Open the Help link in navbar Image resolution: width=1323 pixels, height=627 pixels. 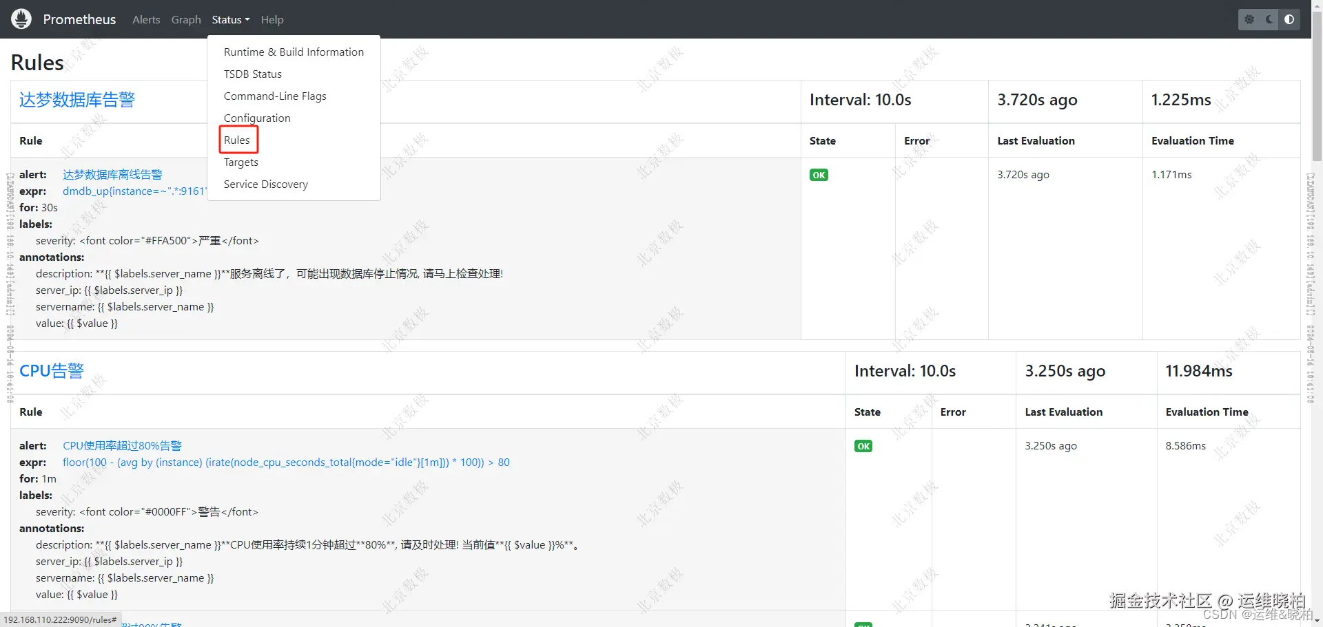[272, 20]
